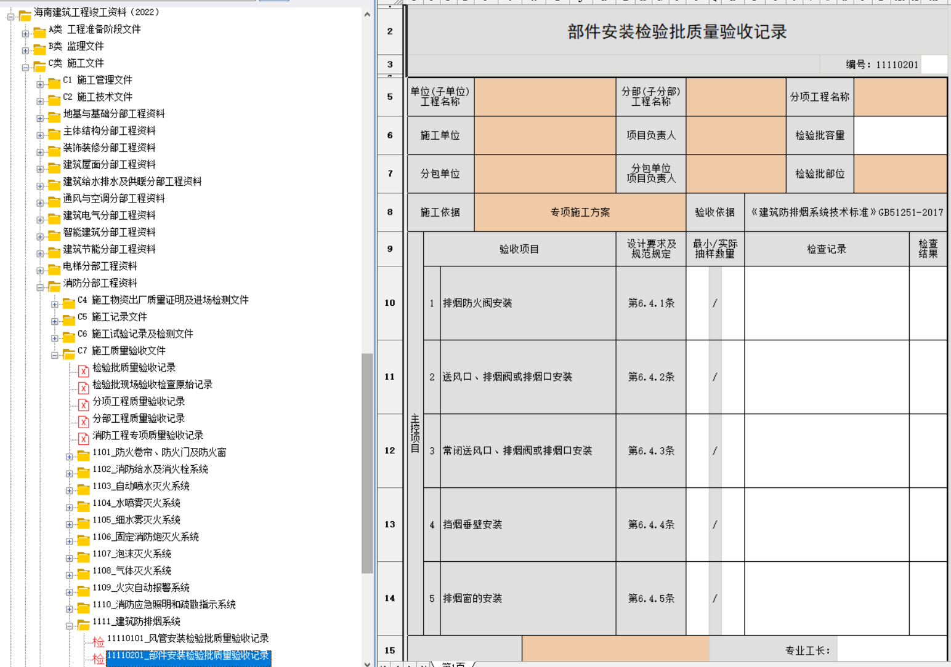951x667 pixels.
Task: Expand C2 施工技术文件 node
Action: (40, 102)
